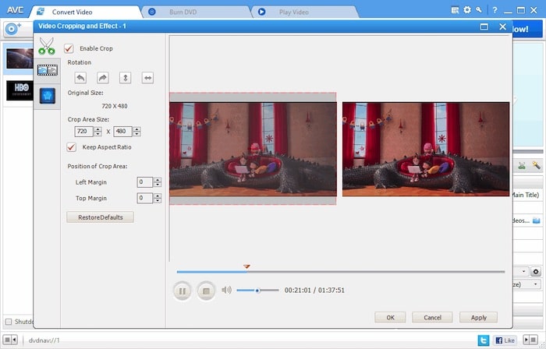Adjust the volume slider
This screenshot has height=349, width=546.
tap(257, 291)
